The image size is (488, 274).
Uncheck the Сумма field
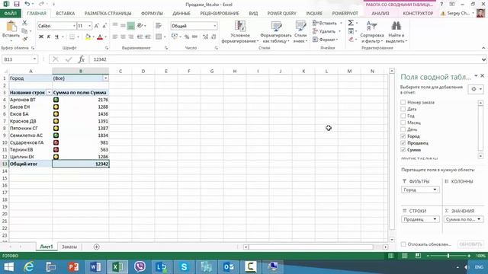point(403,150)
